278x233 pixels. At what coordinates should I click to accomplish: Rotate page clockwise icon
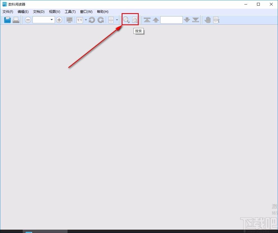pyautogui.click(x=101, y=20)
